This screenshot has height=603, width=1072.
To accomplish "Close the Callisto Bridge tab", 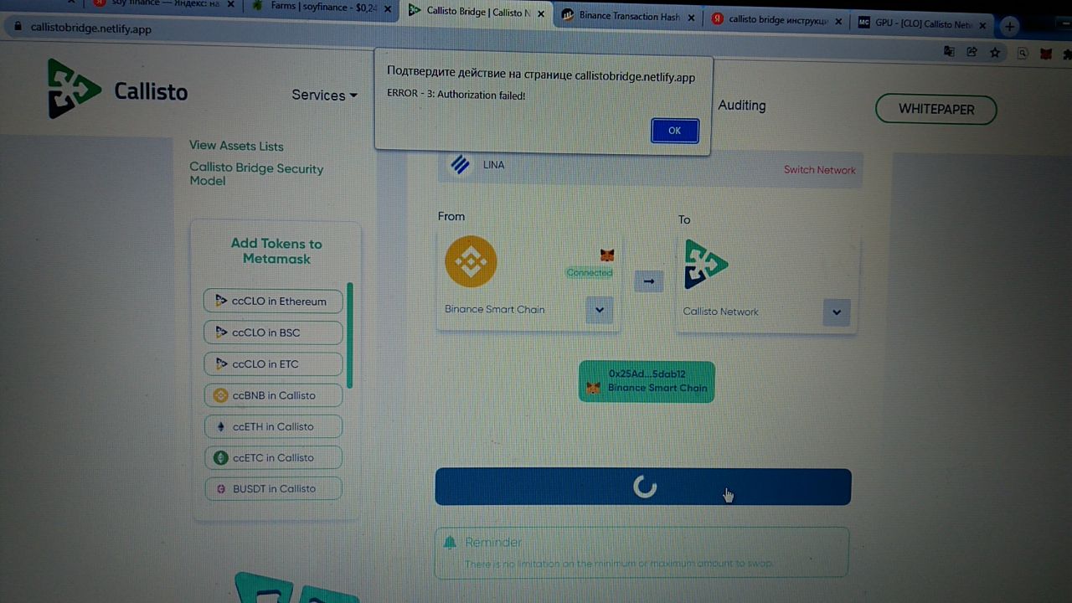I will [x=542, y=13].
